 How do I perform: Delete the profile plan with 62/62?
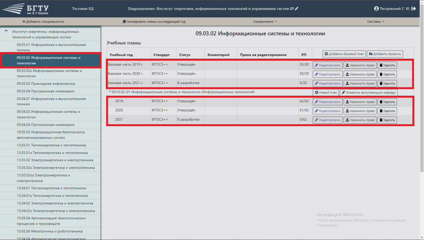click(x=387, y=102)
